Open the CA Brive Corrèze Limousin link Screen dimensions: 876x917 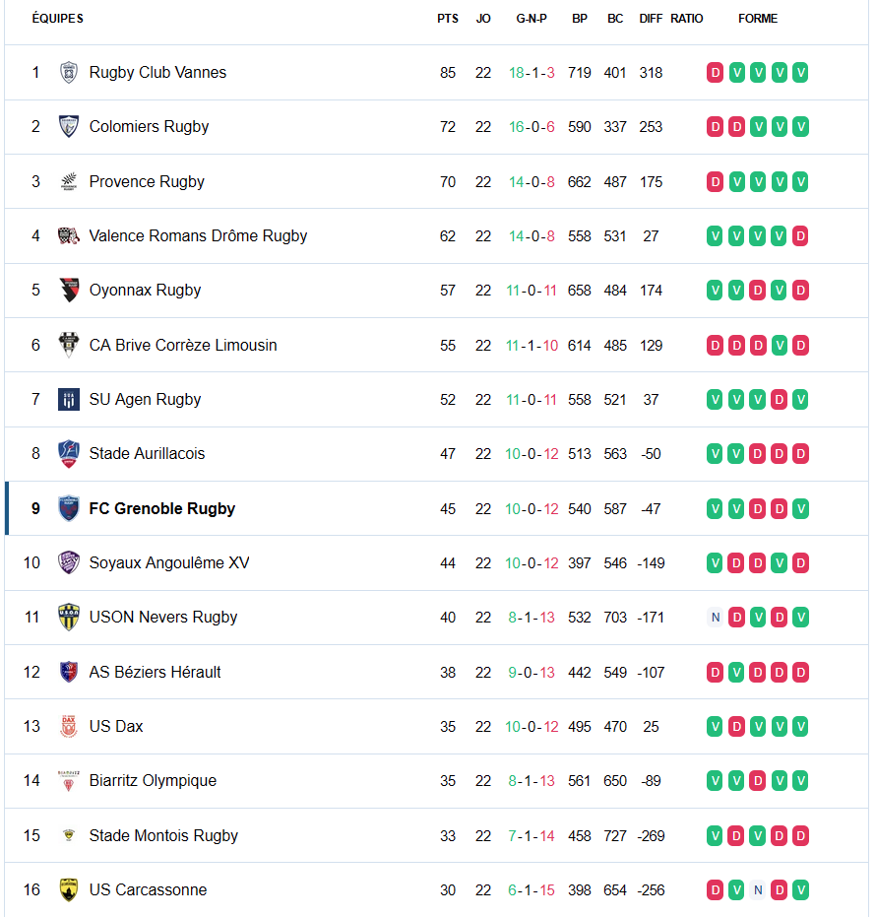click(183, 346)
